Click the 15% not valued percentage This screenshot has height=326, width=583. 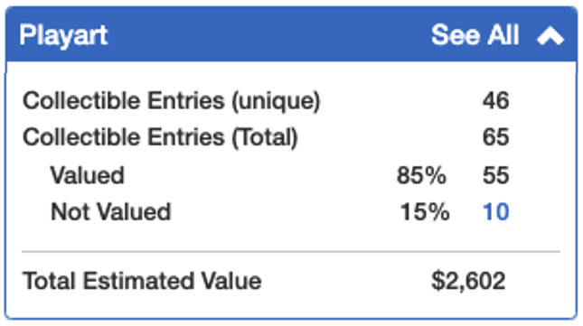click(425, 212)
